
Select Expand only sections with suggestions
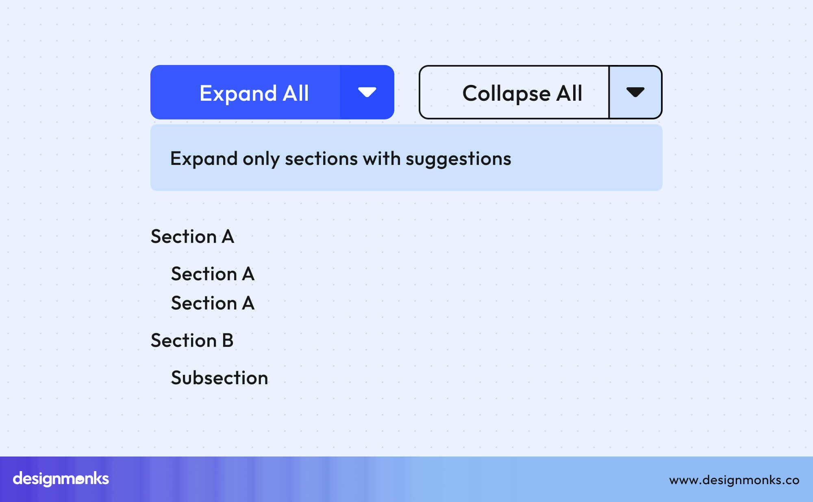[341, 159]
